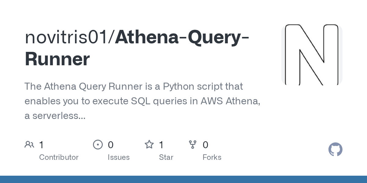Click the blue language color bar

(183, 179)
